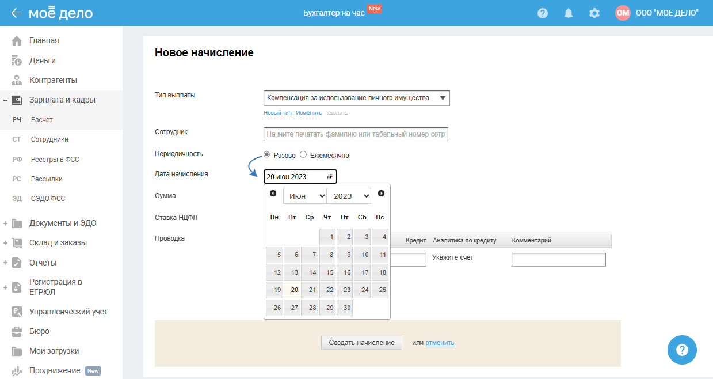
Task: Open Деньги in the sidebar
Action: click(43, 60)
